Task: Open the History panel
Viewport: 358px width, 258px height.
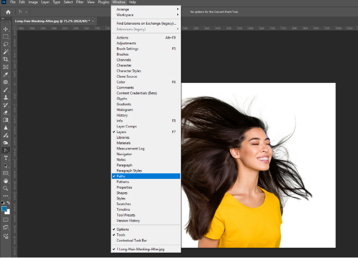Action: pyautogui.click(x=146, y=115)
